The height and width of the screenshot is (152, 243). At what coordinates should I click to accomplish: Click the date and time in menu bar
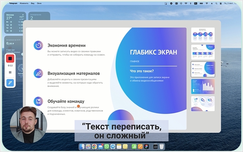pyautogui.click(x=230, y=3)
